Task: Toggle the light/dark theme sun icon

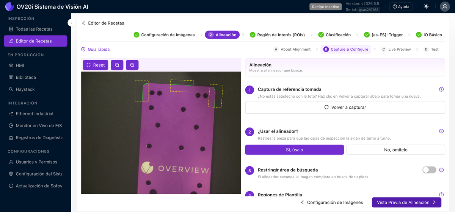Action: point(427,6)
